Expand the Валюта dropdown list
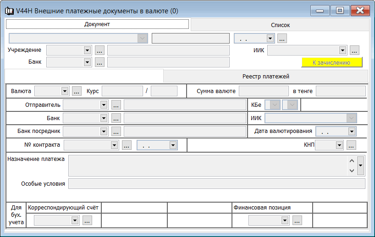 [x=65, y=91]
